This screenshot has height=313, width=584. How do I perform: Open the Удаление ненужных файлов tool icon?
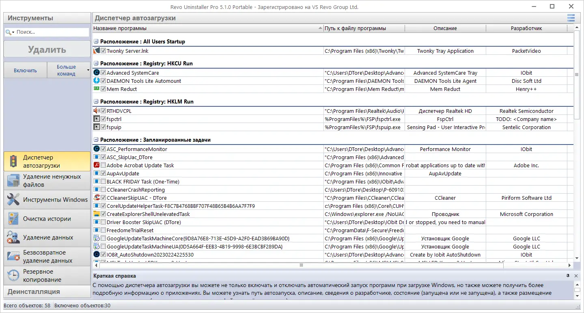pos(13,181)
